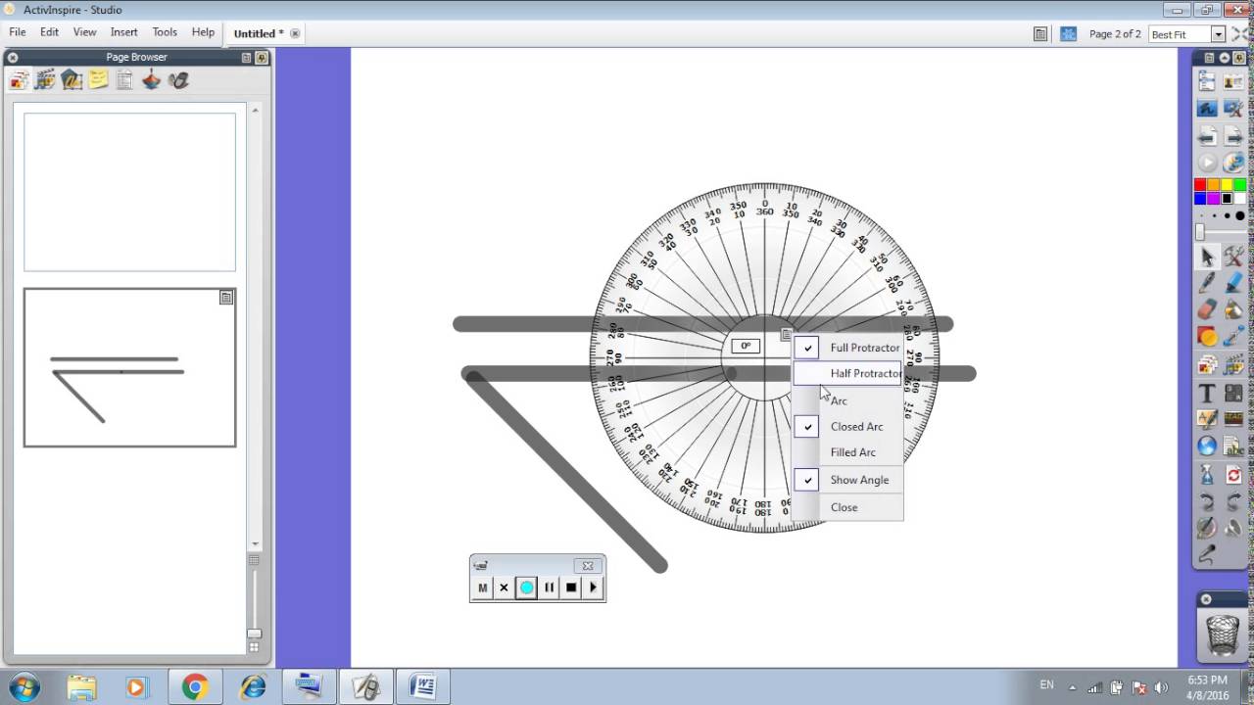The width and height of the screenshot is (1254, 705).
Task: Open the Best Fit zoom dropdown
Action: (1219, 34)
